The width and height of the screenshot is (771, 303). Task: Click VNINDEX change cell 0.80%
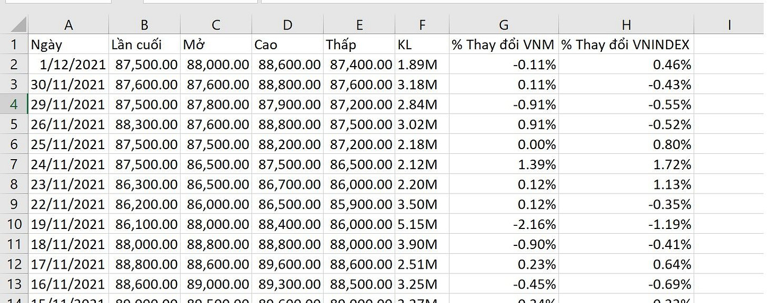[626, 144]
